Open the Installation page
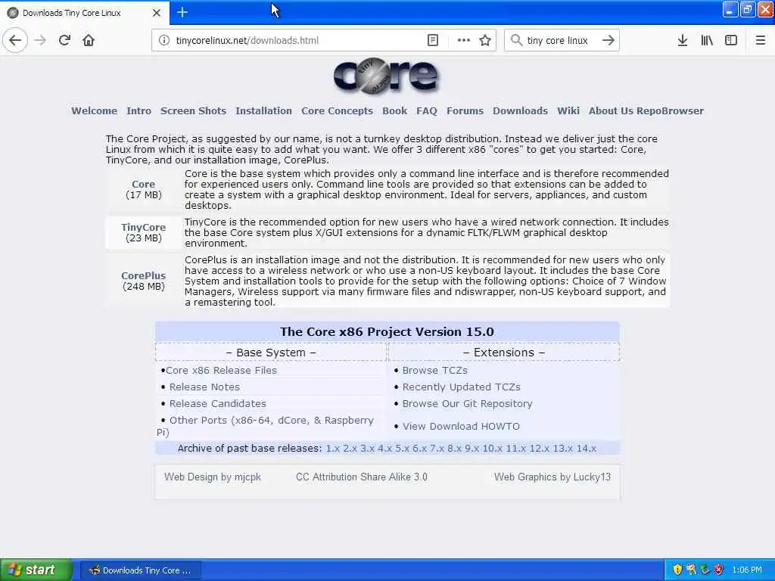Viewport: 775px width, 581px height. [x=264, y=111]
